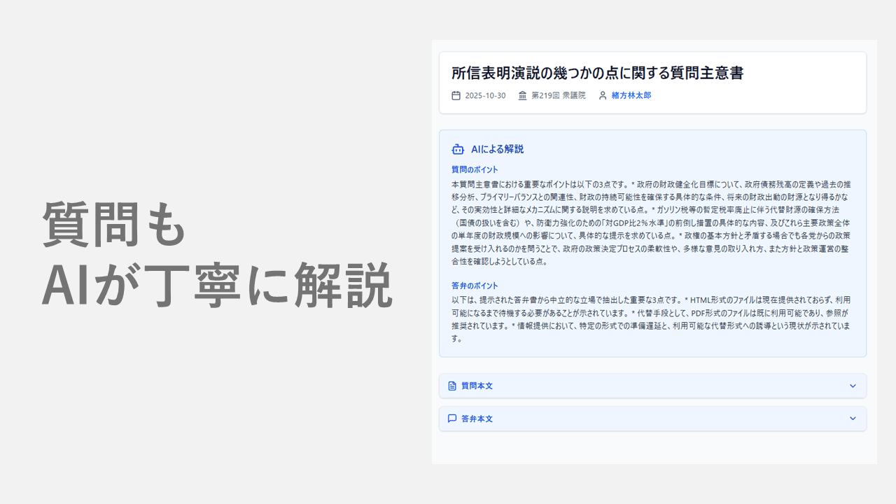Screen dimensions: 896x504
Task: Click the chevron at the right of 質問本文
Action: (x=853, y=386)
